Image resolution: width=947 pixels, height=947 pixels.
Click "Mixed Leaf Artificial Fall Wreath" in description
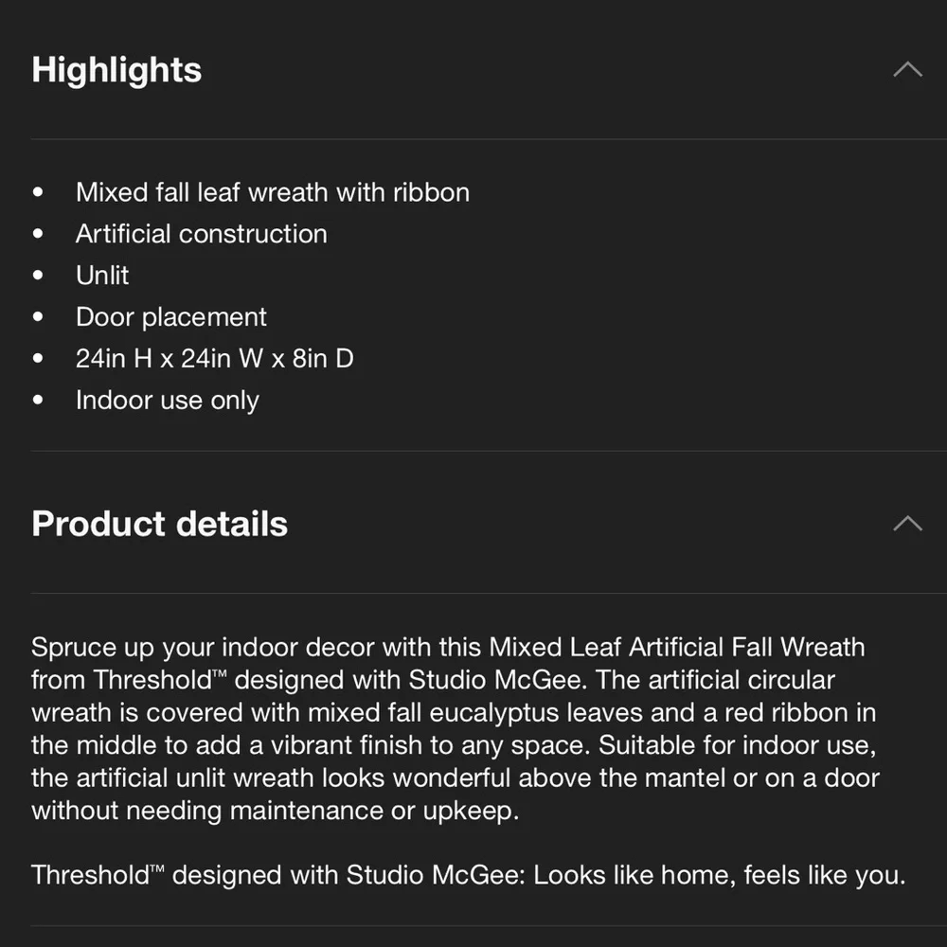[676, 648]
